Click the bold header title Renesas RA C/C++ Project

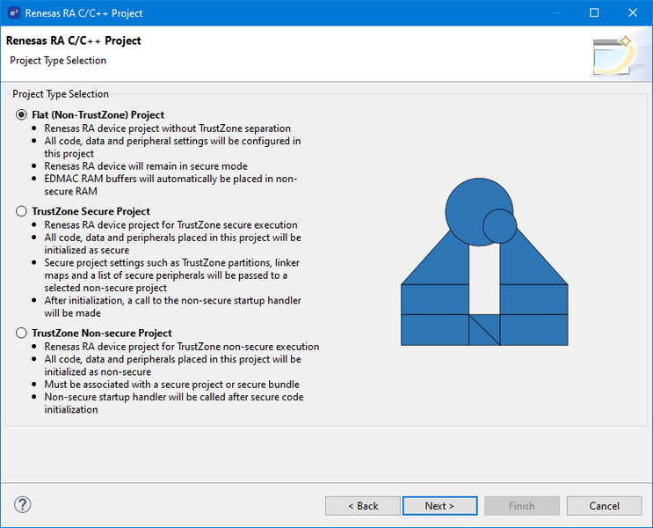(74, 41)
